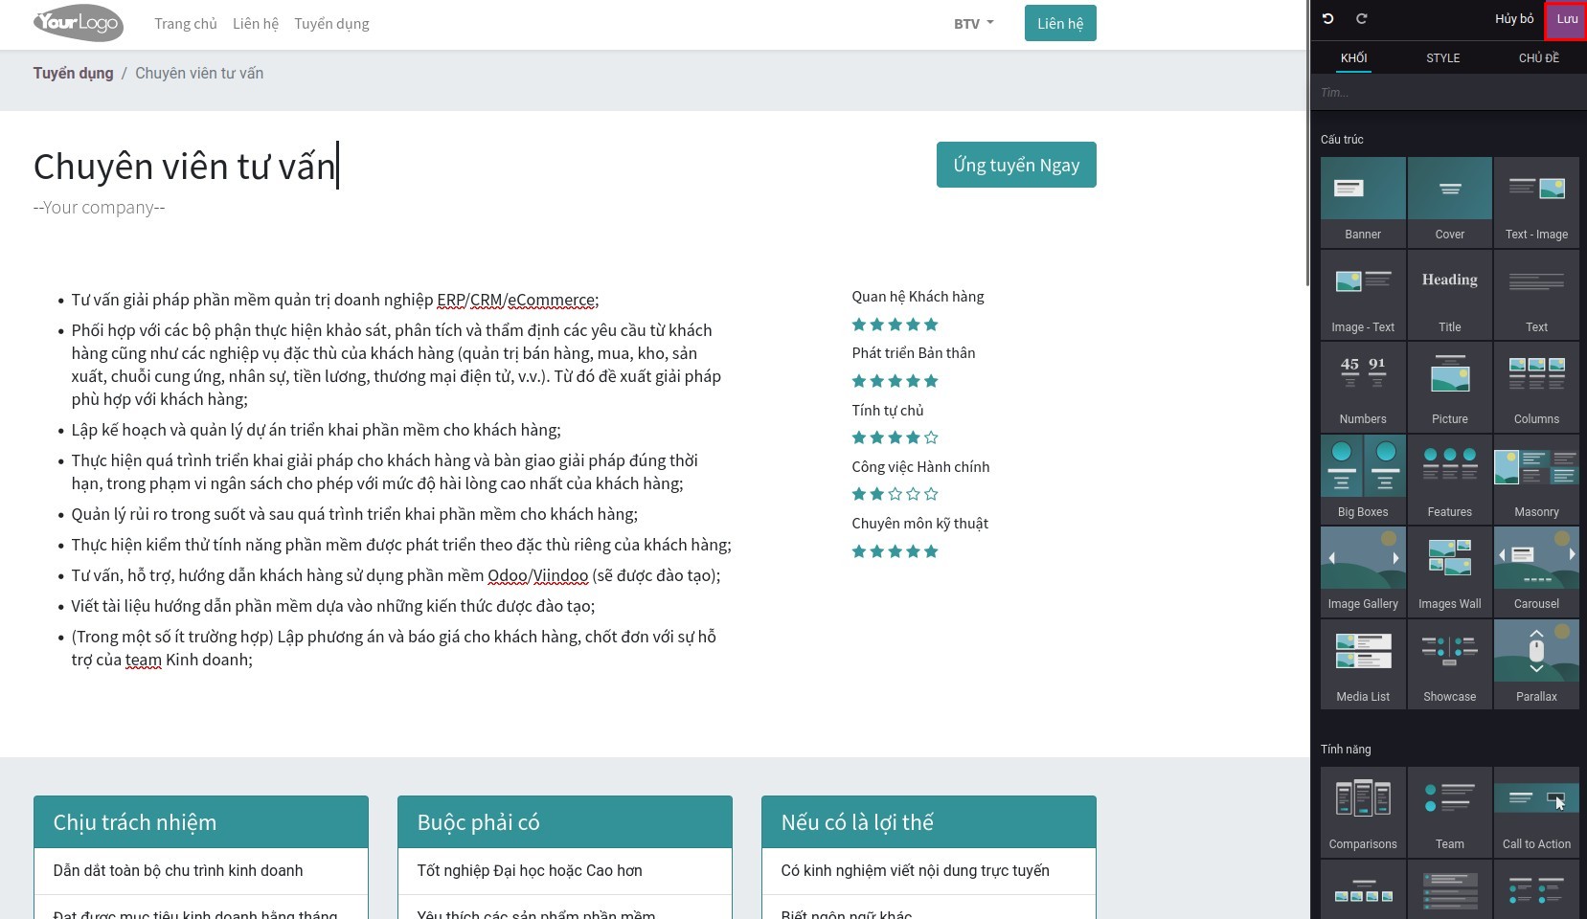Click the undo arrow icon
The height and width of the screenshot is (919, 1587).
click(1327, 19)
